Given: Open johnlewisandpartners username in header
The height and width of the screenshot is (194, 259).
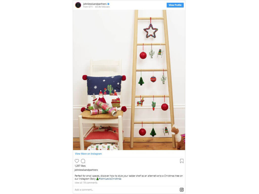Looking at the screenshot, I should click(x=95, y=4).
